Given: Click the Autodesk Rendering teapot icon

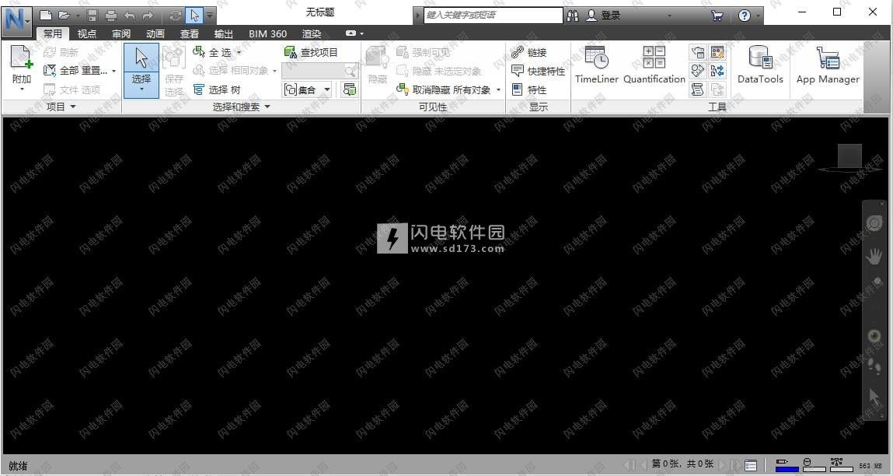Looking at the screenshot, I should click(x=698, y=53).
